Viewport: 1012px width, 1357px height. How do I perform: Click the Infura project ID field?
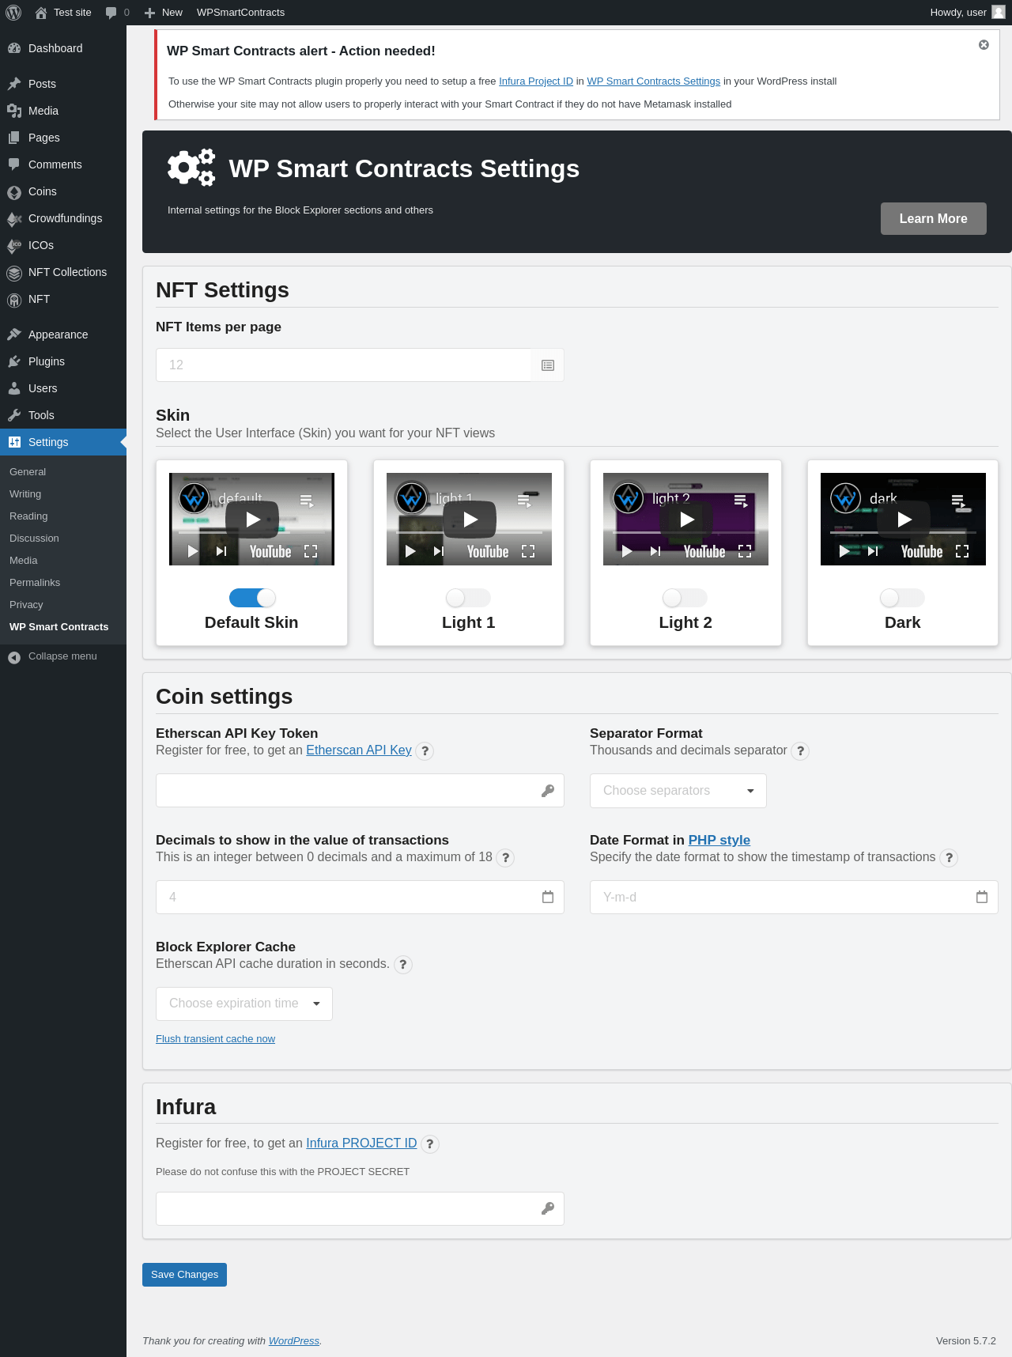click(360, 1209)
